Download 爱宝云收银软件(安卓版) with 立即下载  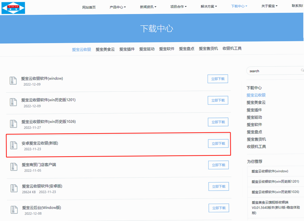(219, 187)
